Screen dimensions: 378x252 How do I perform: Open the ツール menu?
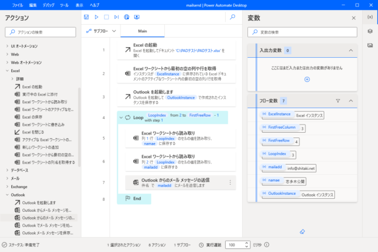pos(64,5)
